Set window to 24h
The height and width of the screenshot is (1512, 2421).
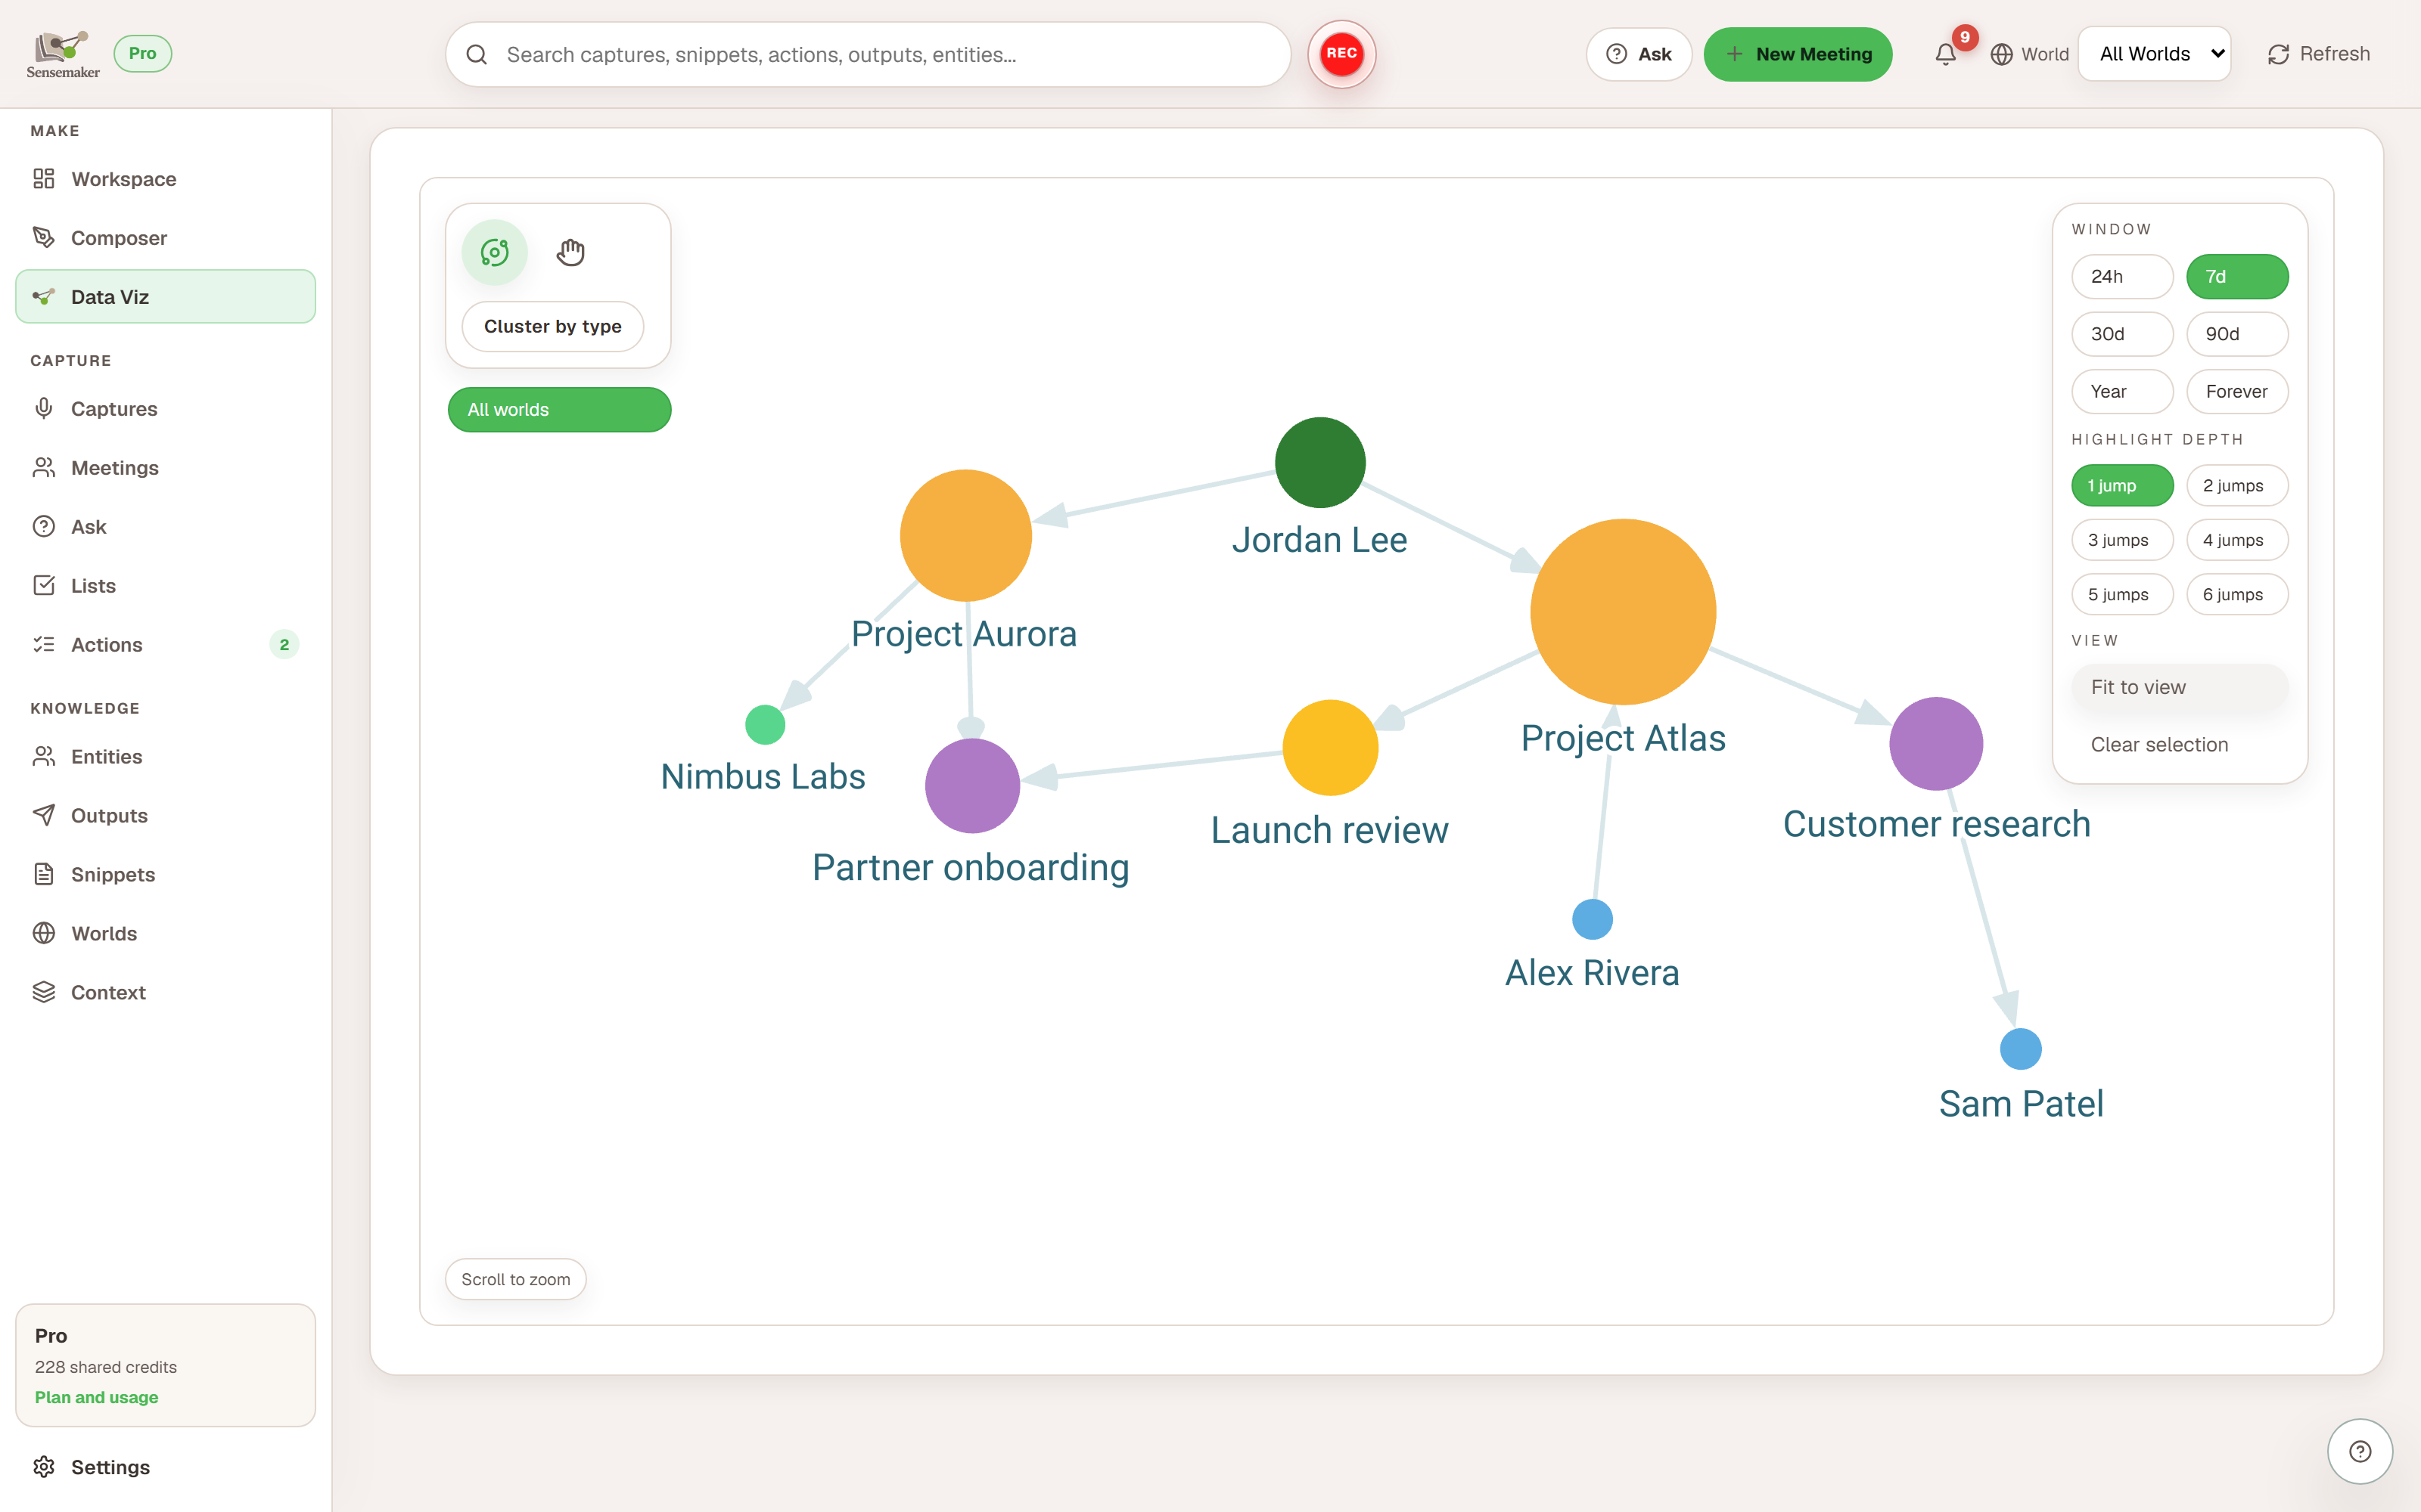click(2122, 277)
